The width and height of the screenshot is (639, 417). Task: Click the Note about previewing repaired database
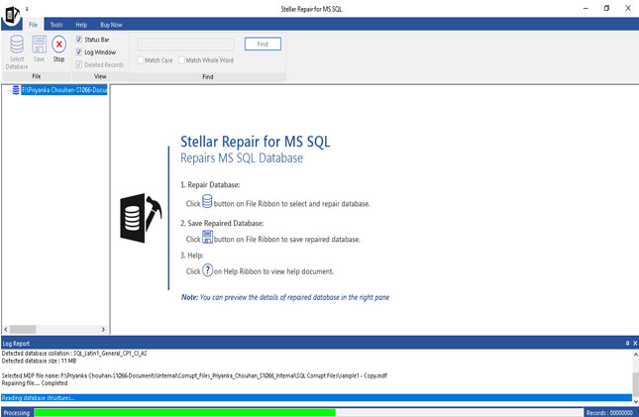coord(285,297)
